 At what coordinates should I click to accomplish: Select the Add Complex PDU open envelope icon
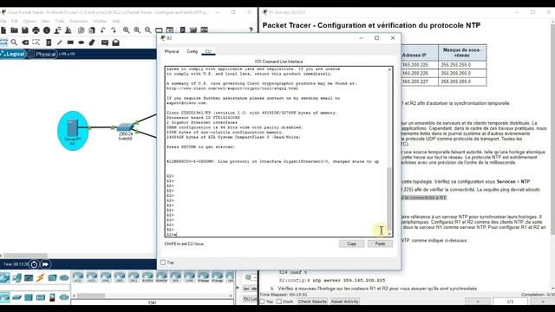click(115, 42)
